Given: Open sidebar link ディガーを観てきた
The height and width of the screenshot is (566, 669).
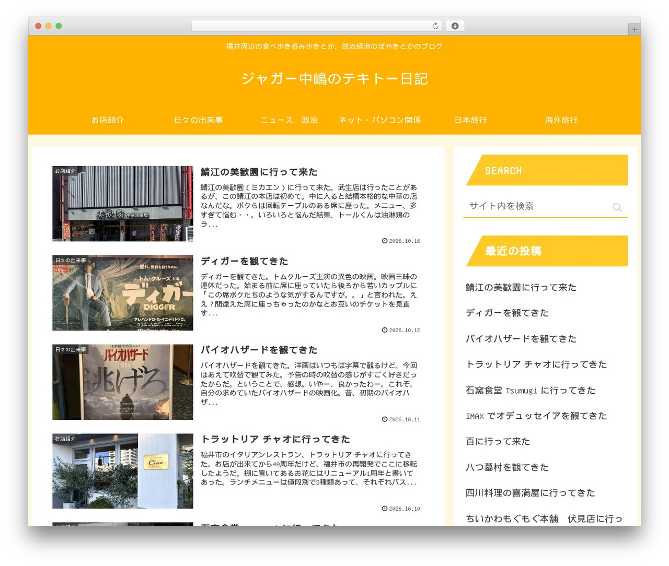Looking at the screenshot, I should tap(507, 313).
